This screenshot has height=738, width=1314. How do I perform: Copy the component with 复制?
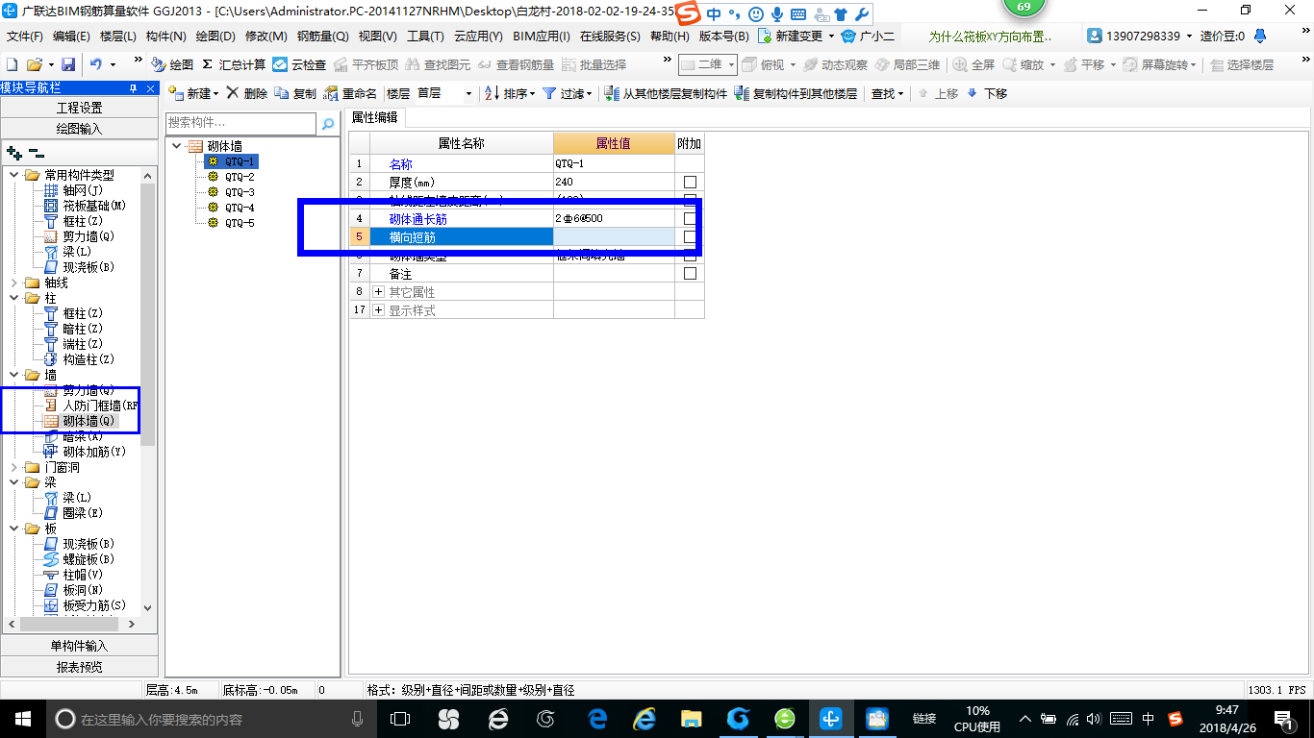coord(295,93)
